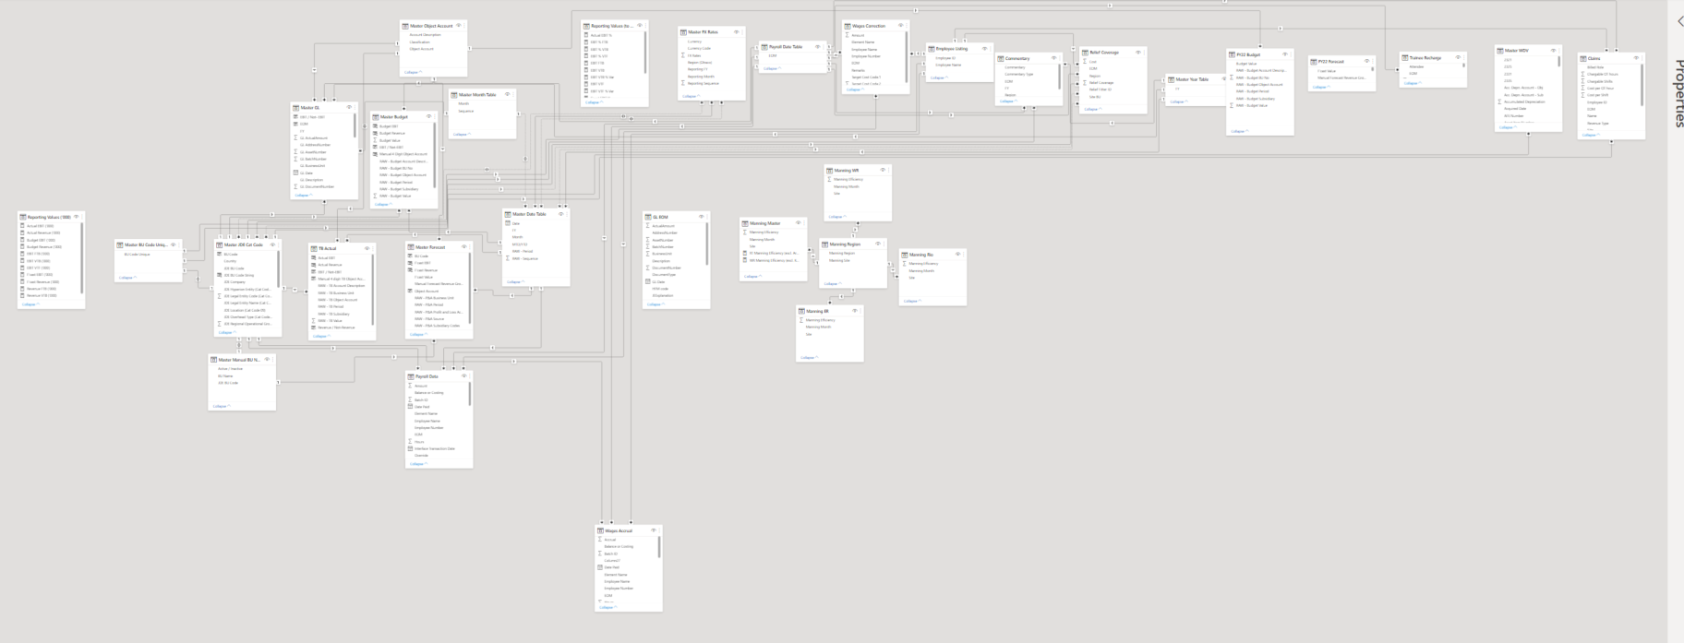Image resolution: width=1684 pixels, height=643 pixels.
Task: Collapse the GL EOM table
Action: (x=655, y=304)
